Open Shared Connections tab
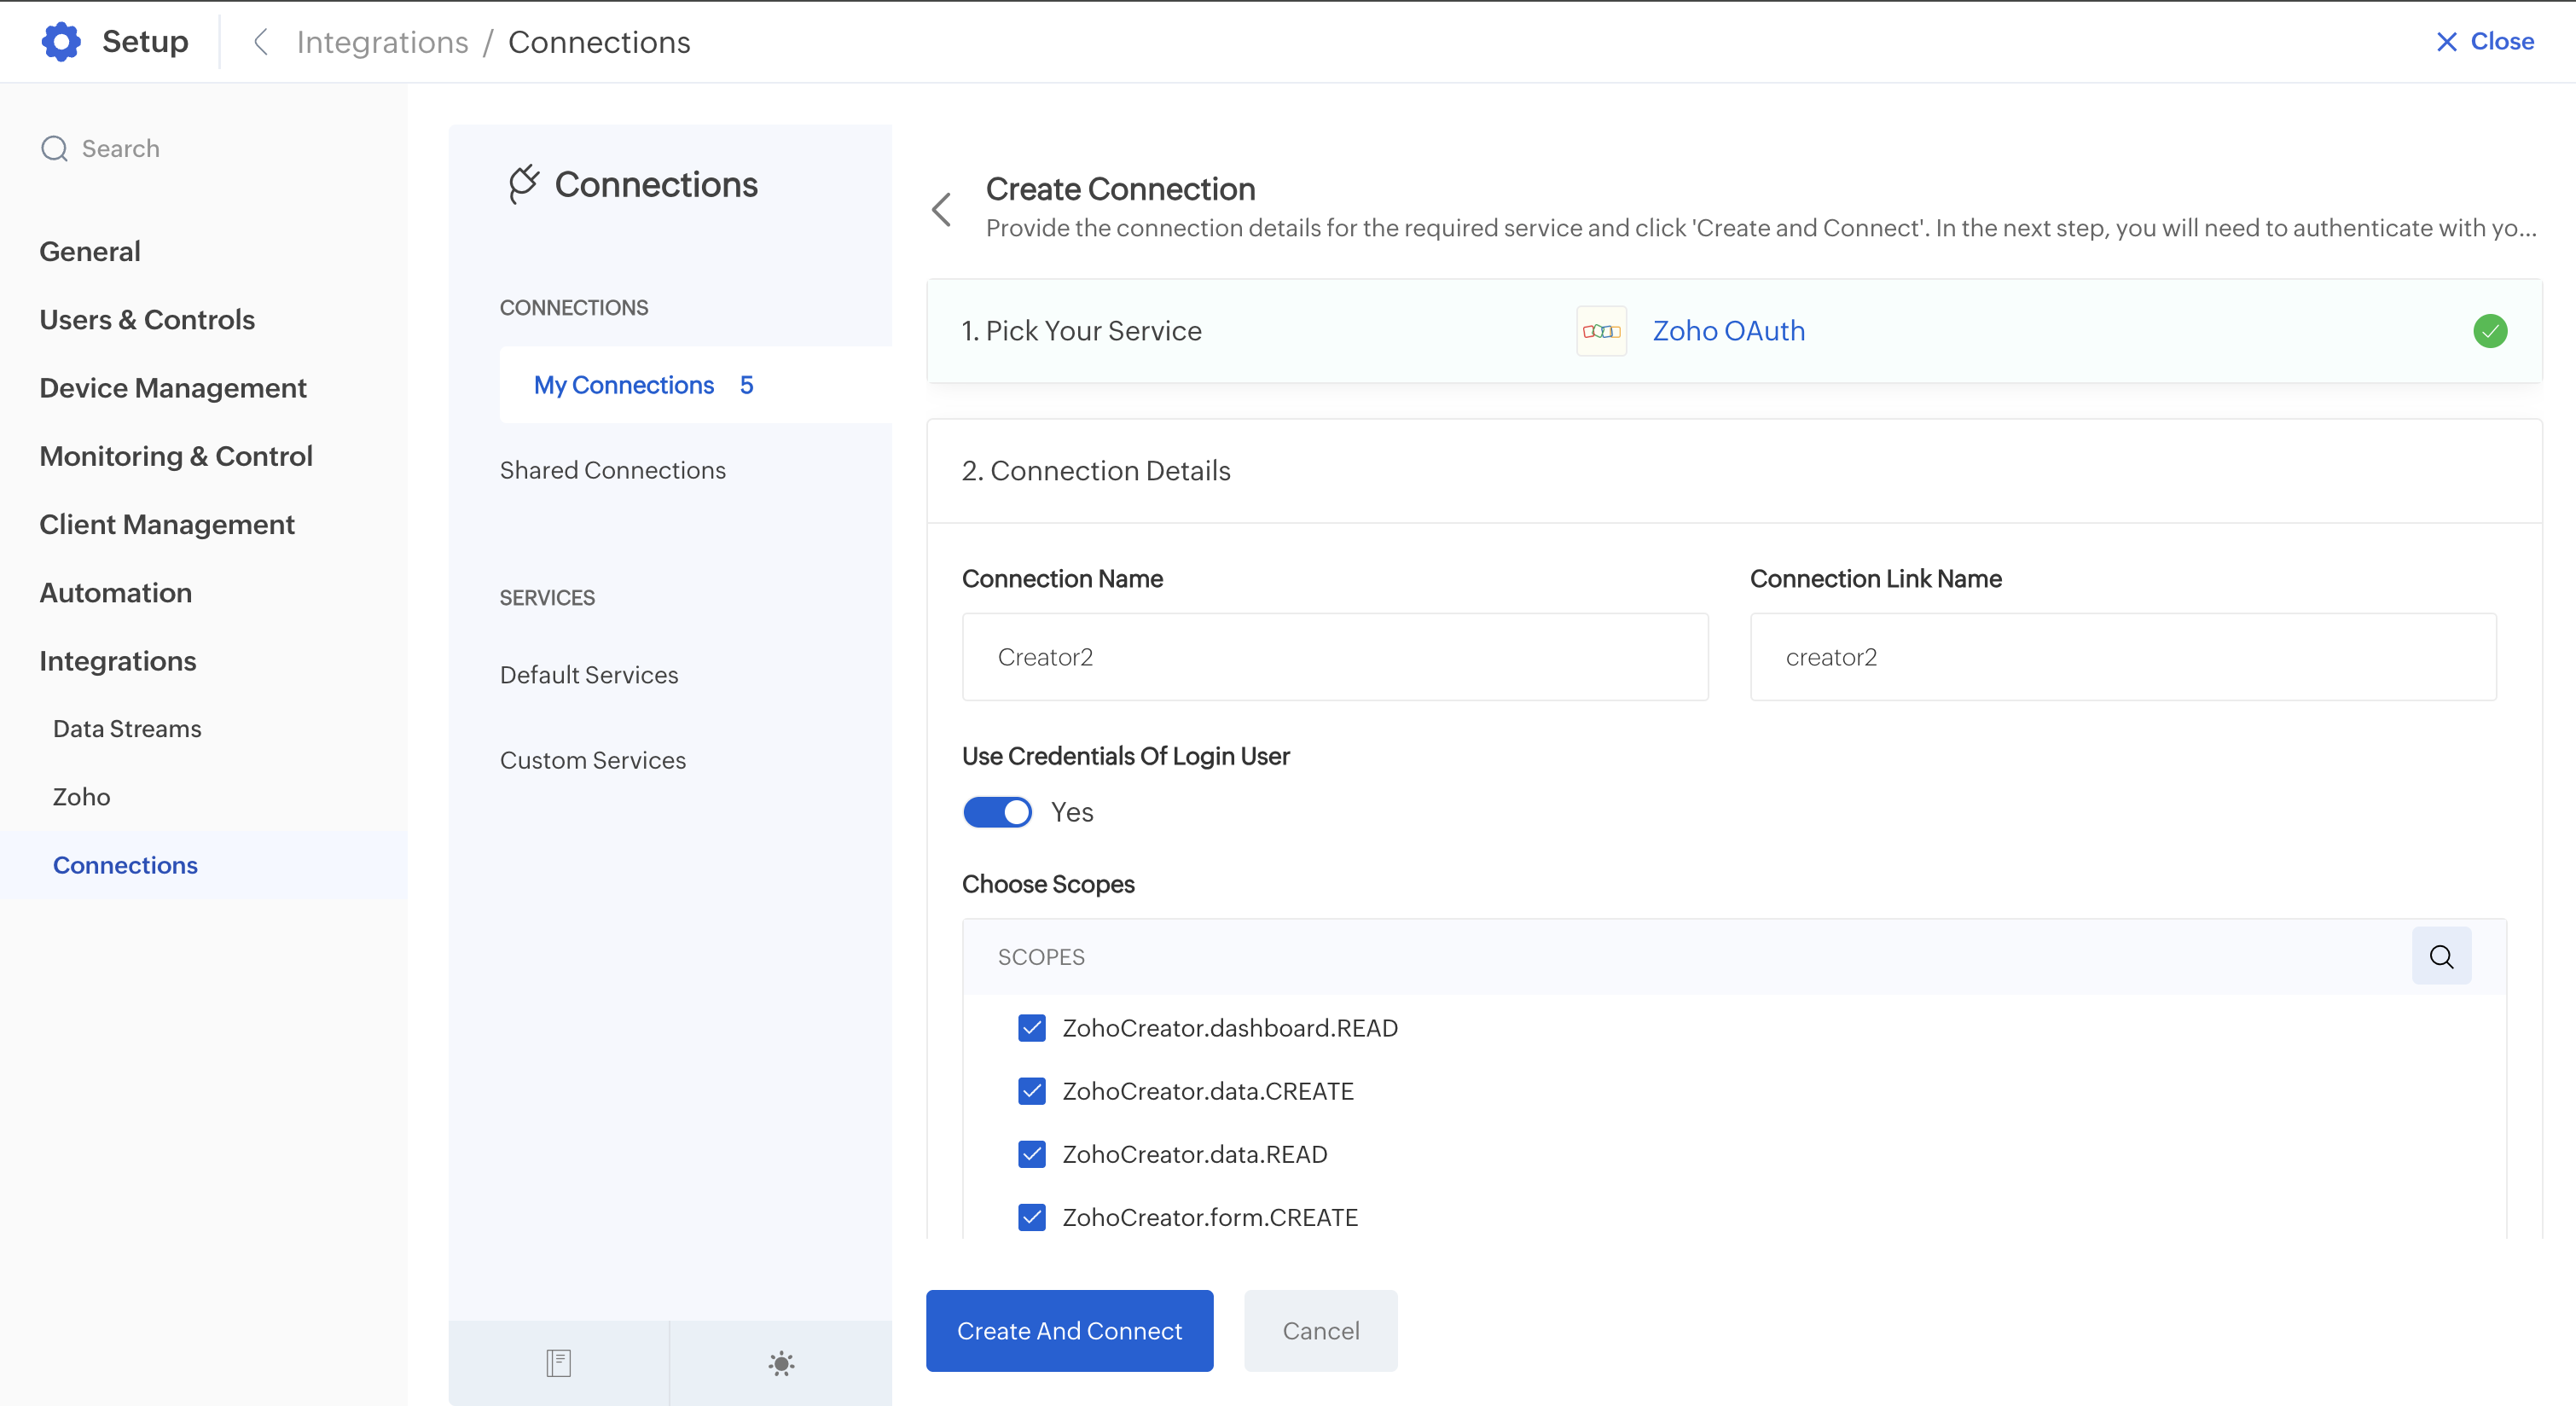Screen dimensions: 2576x1406 pyautogui.click(x=612, y=470)
